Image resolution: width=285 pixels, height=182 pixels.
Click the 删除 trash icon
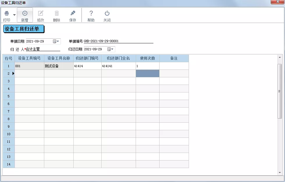point(57,13)
